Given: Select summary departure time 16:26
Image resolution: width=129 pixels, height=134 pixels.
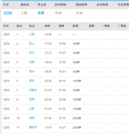Looking at the screenshot, I should 58,13.
